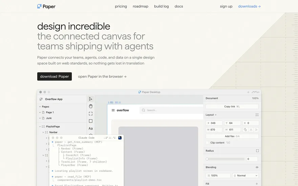The width and height of the screenshot is (298, 186).
Task: Click the terminal icon in Claude Code titlebar
Action: [120, 138]
